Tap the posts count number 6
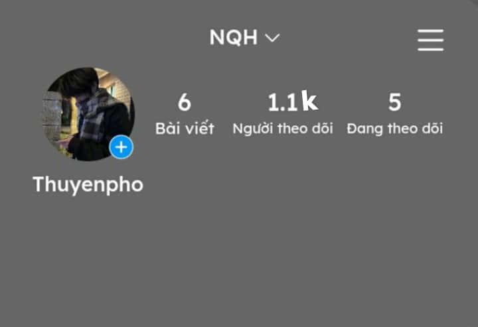 pyautogui.click(x=185, y=102)
